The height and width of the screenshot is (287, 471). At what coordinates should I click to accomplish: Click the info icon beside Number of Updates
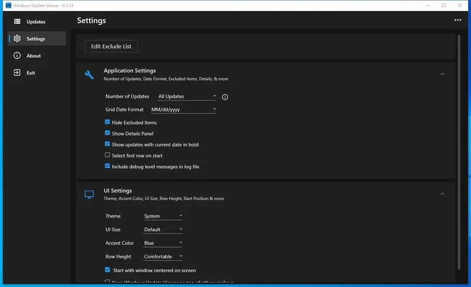pos(225,97)
